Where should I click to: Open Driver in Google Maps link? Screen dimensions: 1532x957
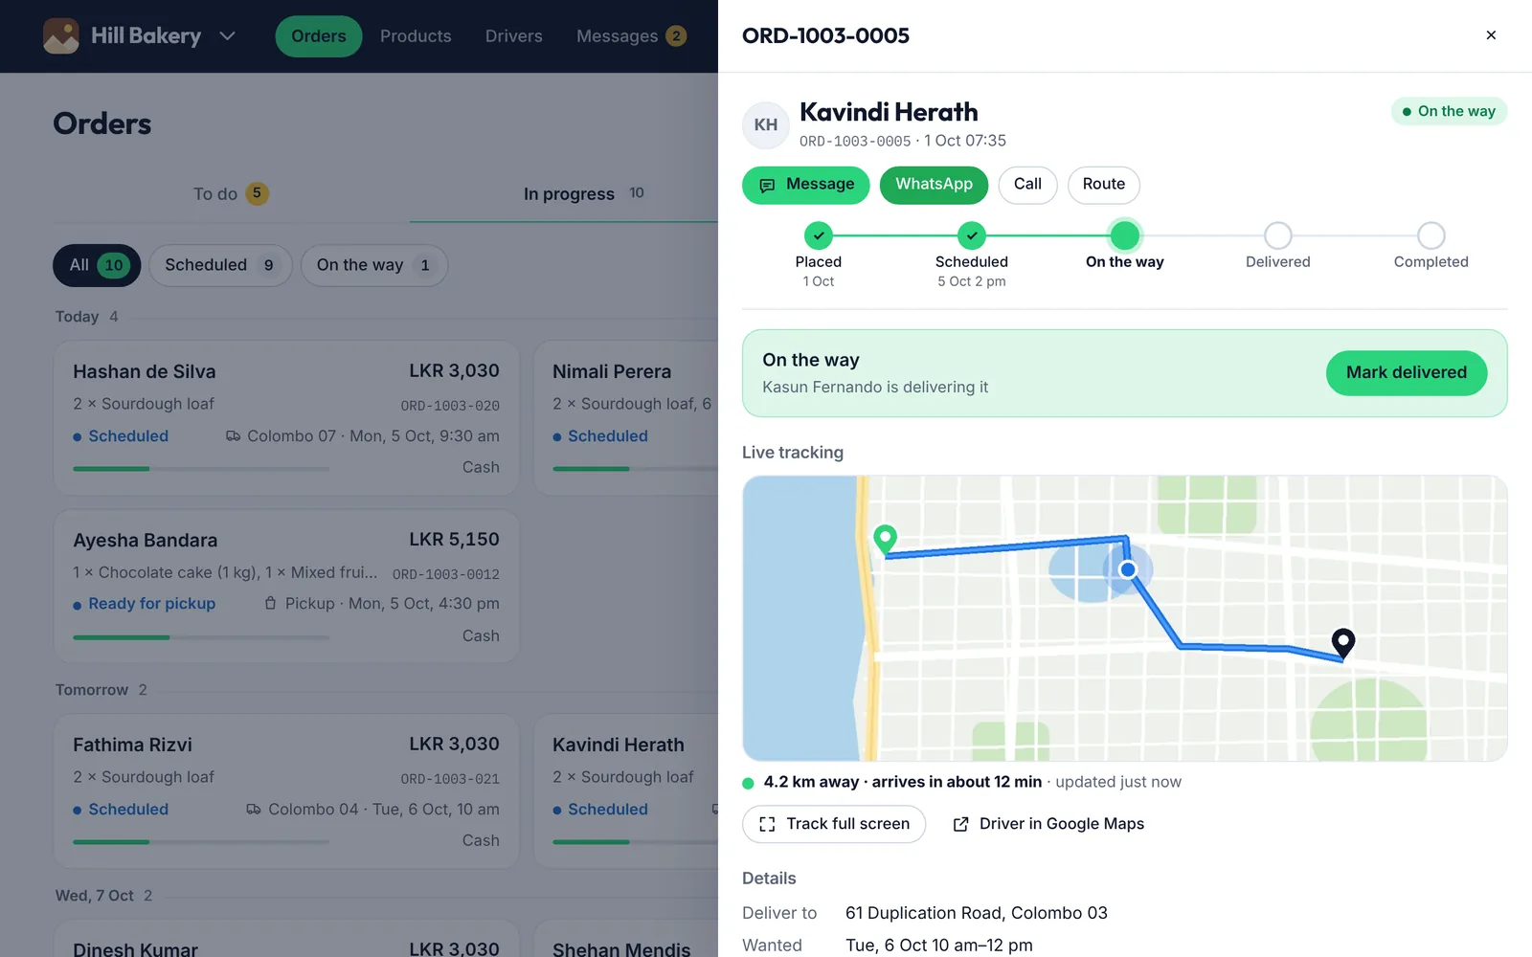1048,824
